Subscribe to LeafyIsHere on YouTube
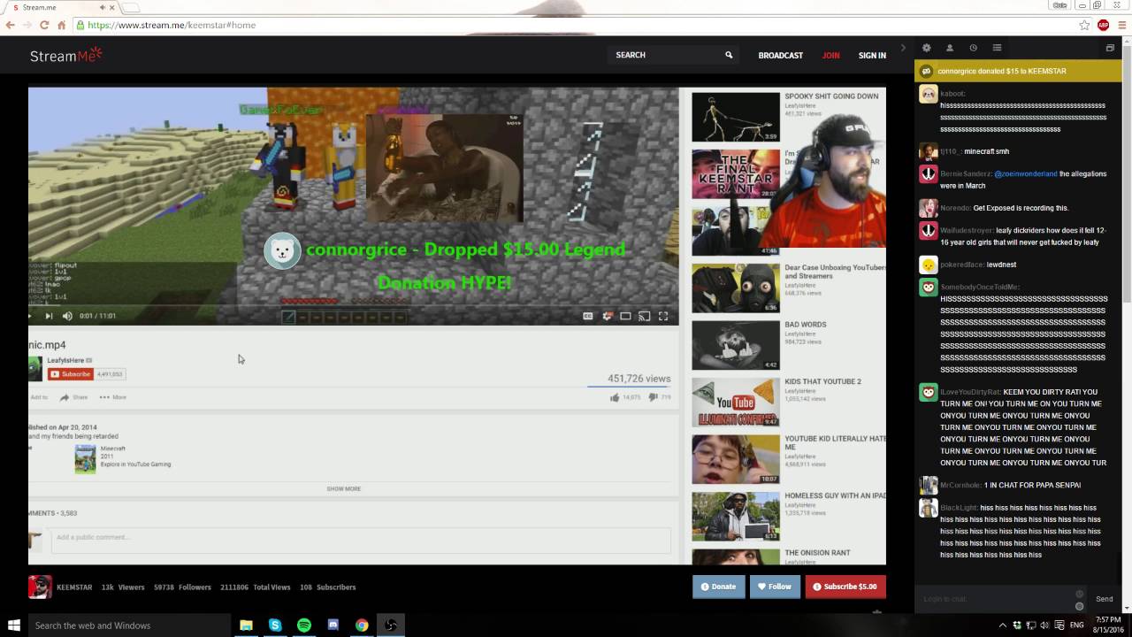Screen dimensions: 1132x637 coord(71,374)
